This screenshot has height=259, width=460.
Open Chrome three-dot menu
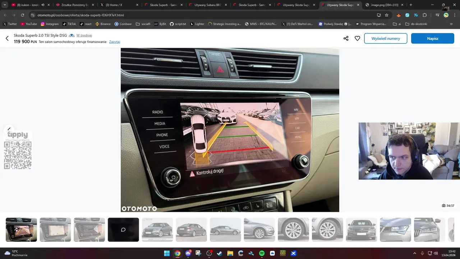point(455,15)
